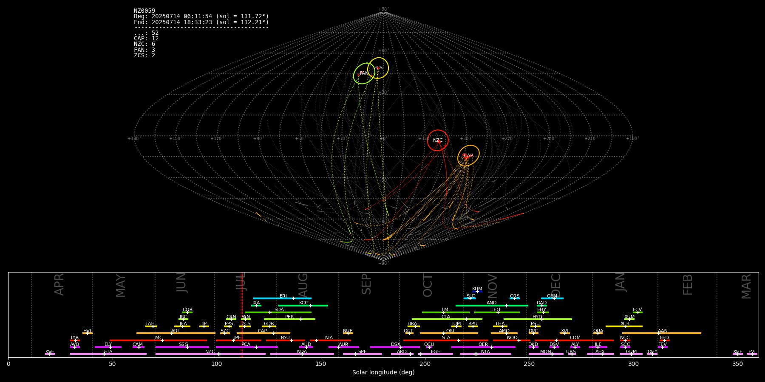Select the cyan ERI shower bar
Viewport: 765px width, 382px height.
(x=282, y=298)
